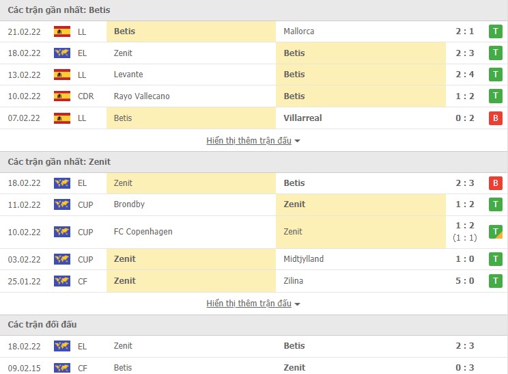Click world flag icon on 11.02.22 Brondby row
508x374 pixels.
(x=62, y=204)
